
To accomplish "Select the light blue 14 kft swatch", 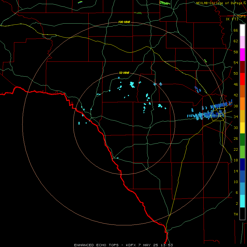I will point(242,189).
